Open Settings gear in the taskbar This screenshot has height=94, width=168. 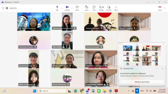[x=110, y=91]
